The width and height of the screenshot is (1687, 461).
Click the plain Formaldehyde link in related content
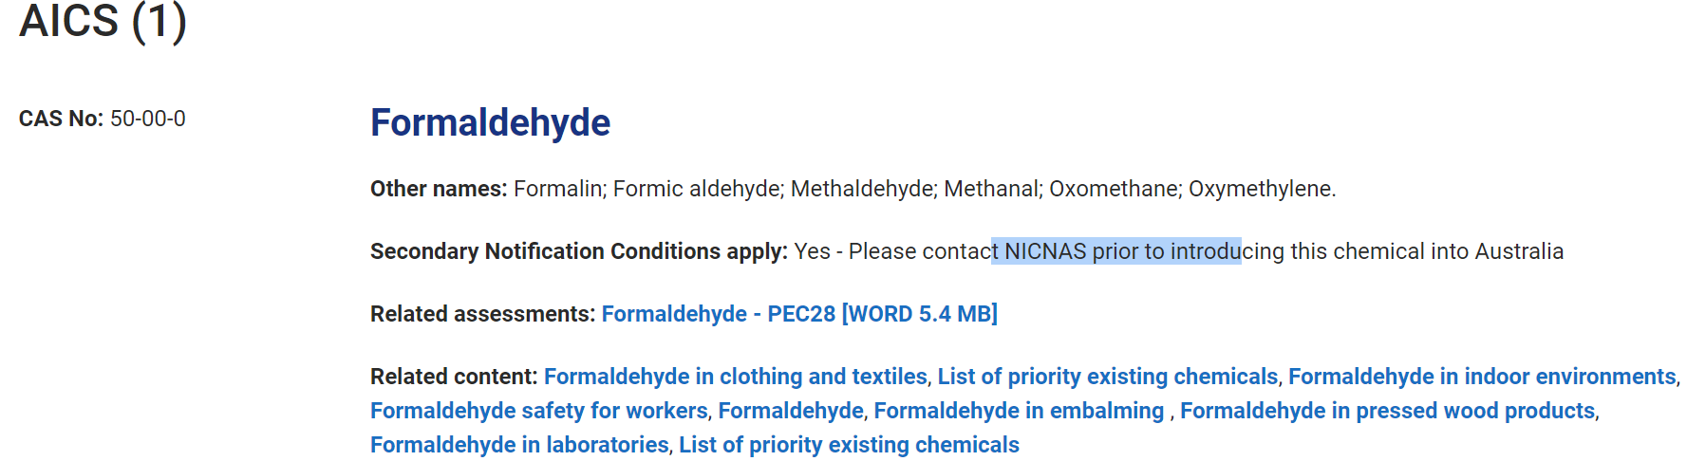790,411
